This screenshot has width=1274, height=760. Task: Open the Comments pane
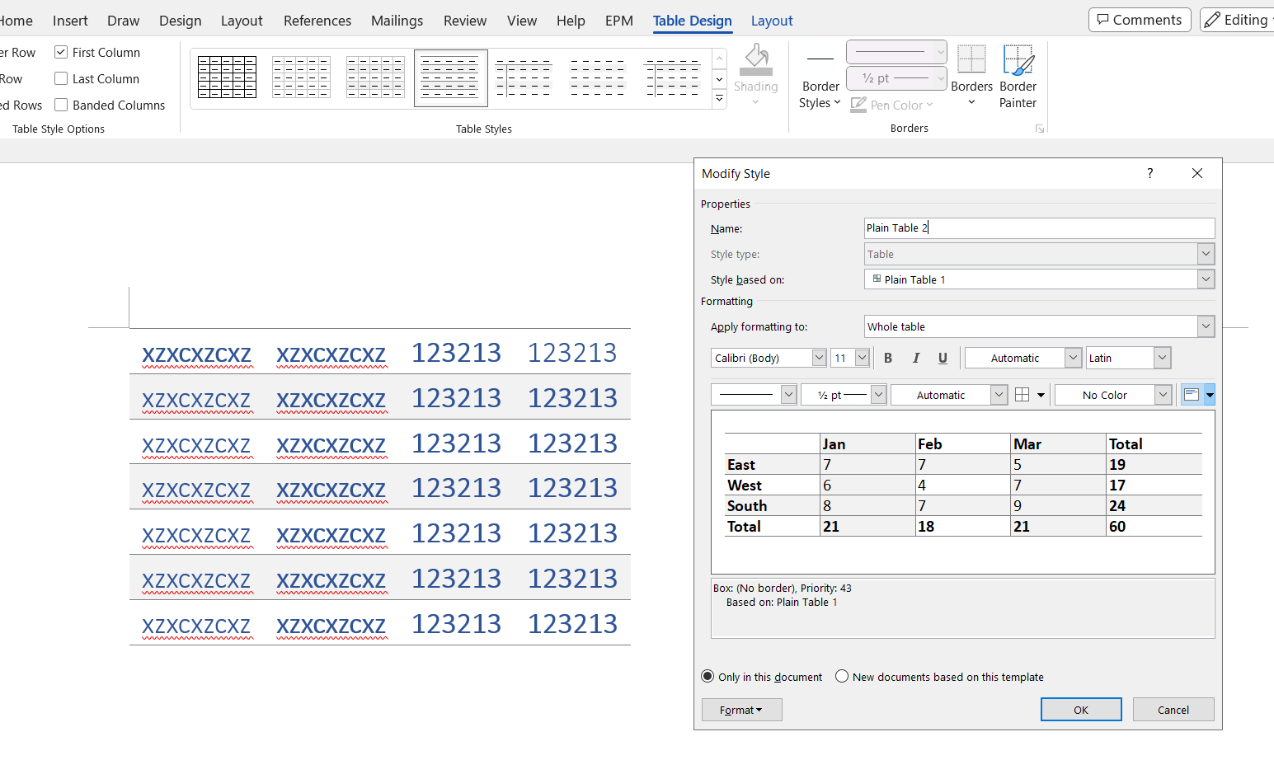(x=1140, y=20)
